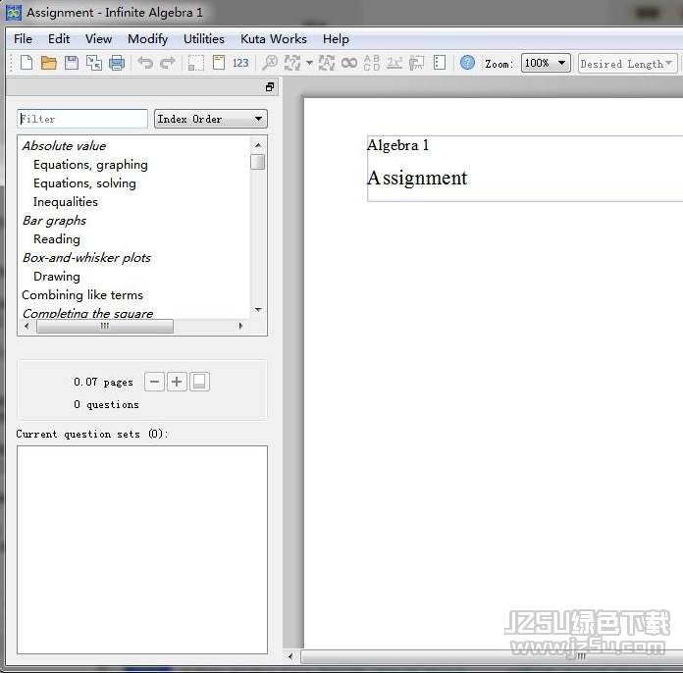Click the page with yellow header icon
This screenshot has height=673, width=683.
tap(219, 63)
